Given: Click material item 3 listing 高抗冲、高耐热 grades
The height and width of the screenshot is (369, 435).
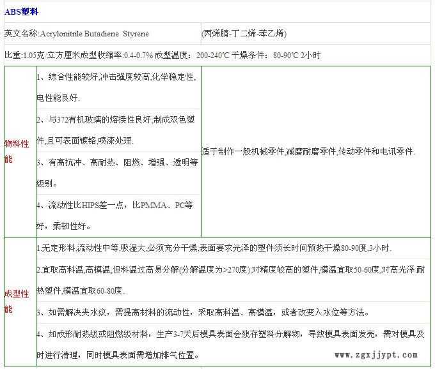Looking at the screenshot, I should pyautogui.click(x=117, y=173).
